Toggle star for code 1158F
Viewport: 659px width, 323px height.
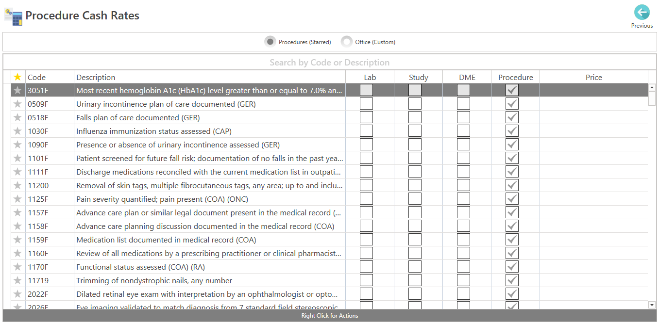point(18,226)
